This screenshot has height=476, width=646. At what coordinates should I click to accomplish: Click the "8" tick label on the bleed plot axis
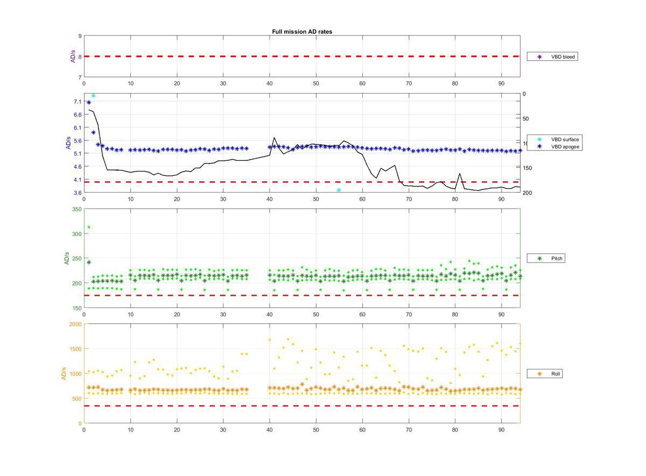click(x=80, y=56)
